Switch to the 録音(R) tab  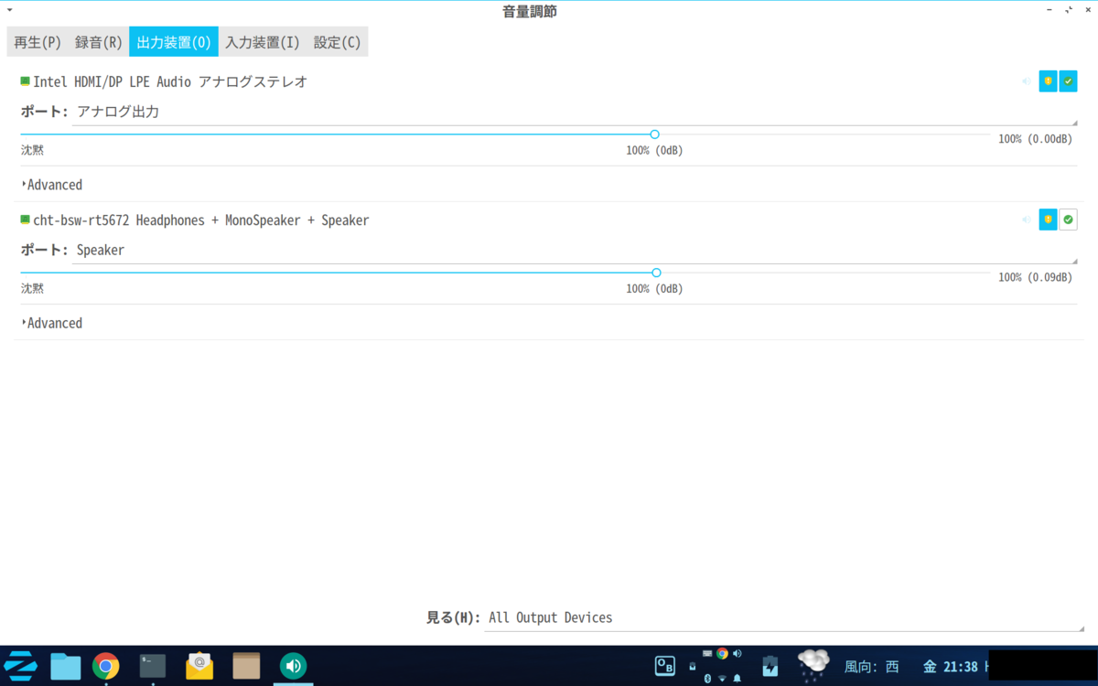click(x=99, y=42)
